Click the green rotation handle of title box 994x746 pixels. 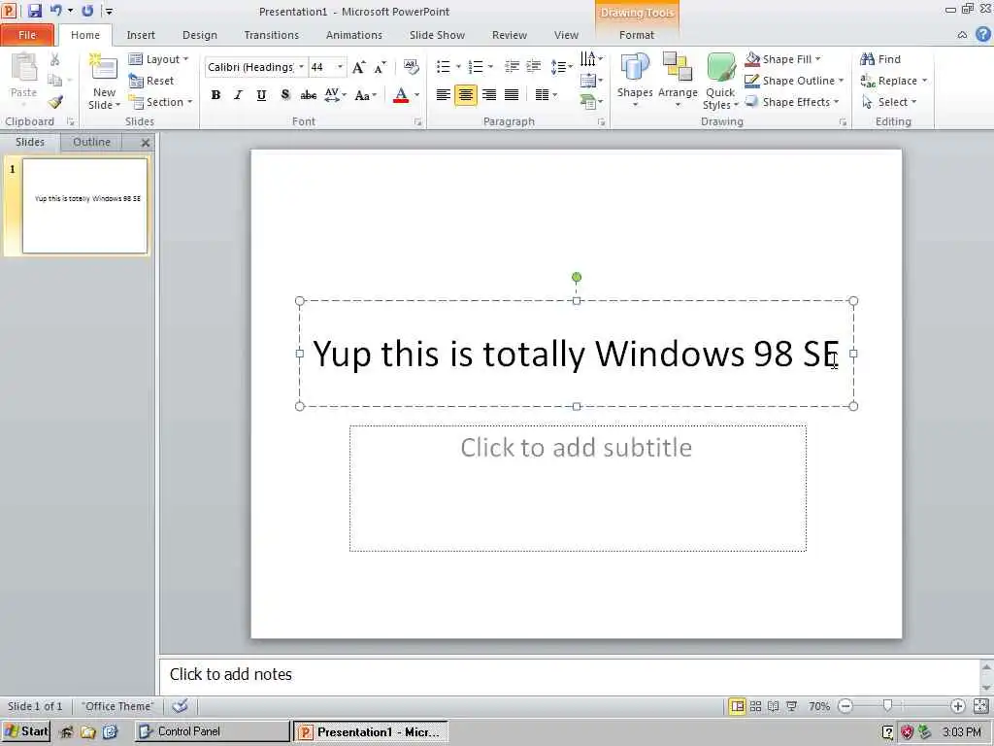point(577,277)
